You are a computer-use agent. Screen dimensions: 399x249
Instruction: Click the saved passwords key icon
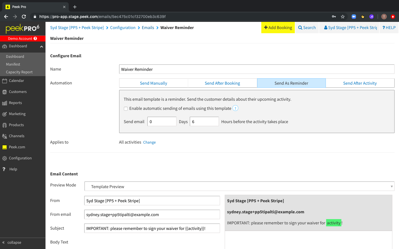(x=334, y=17)
